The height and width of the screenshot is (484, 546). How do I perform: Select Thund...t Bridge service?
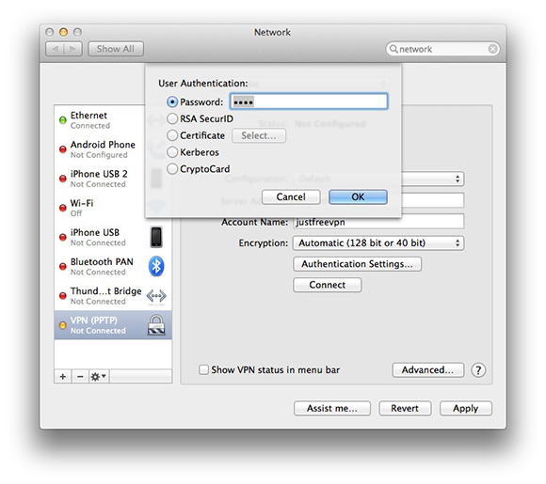(113, 295)
